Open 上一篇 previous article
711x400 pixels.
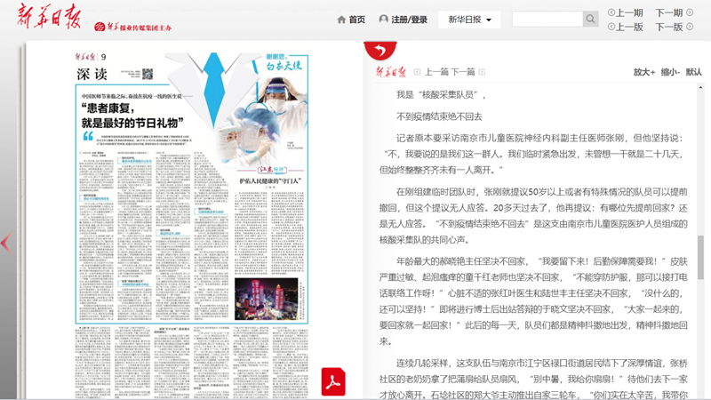point(436,72)
